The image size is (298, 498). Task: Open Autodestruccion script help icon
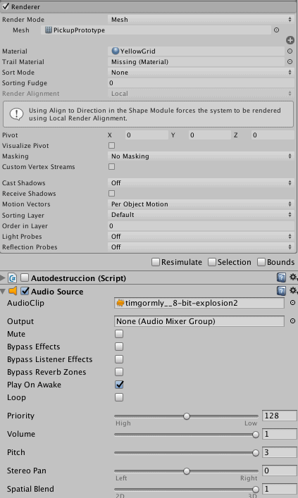(281, 278)
